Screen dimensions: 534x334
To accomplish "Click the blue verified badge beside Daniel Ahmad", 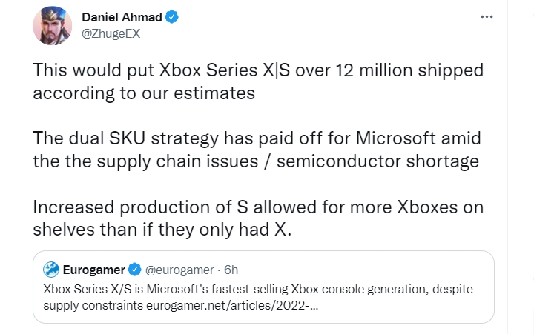I will click(172, 16).
